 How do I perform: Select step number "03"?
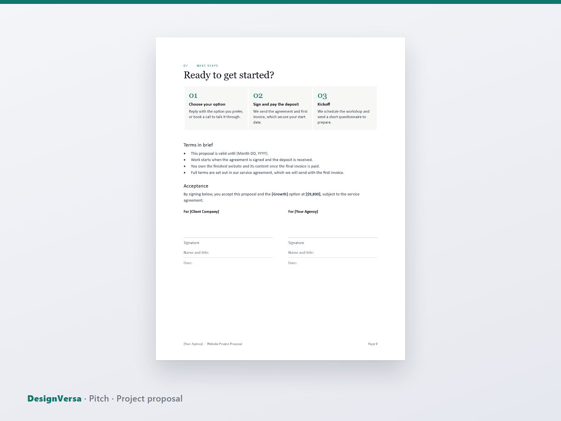[x=322, y=96]
